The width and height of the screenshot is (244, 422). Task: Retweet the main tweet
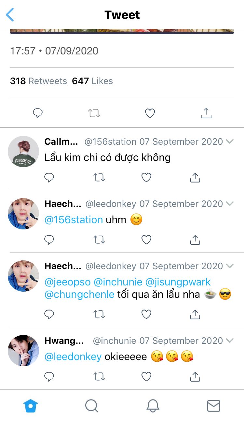(94, 113)
